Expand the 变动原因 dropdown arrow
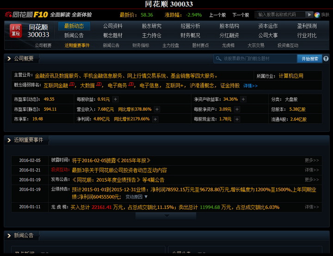 point(146,197)
